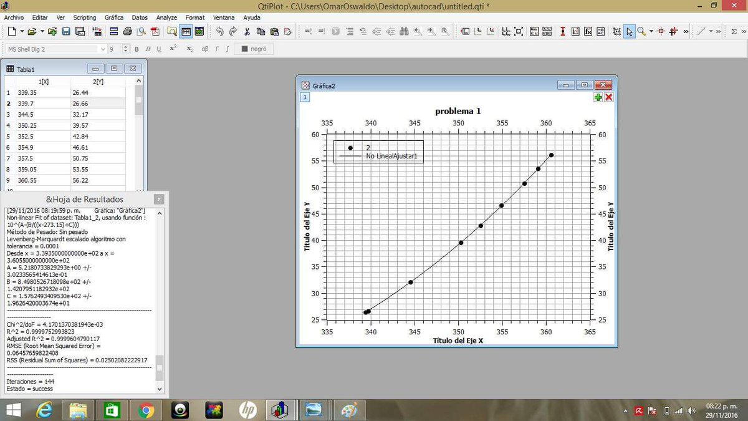
Task: Click the Add Function fx icon
Action: click(588, 31)
